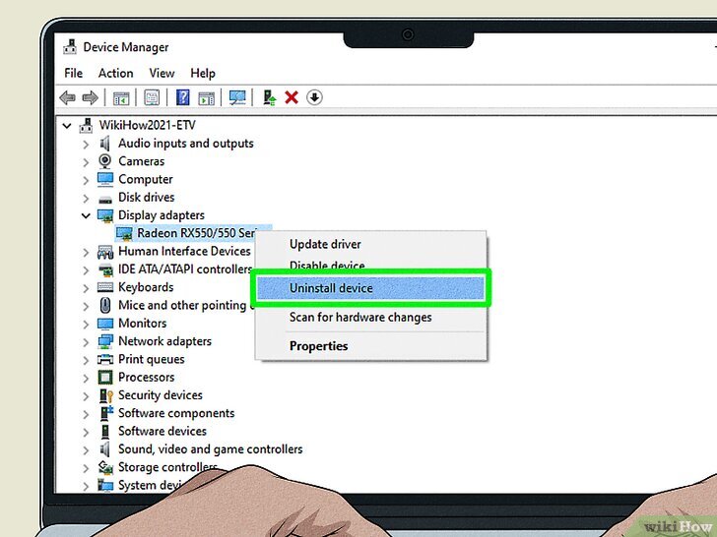Select the Software components label

[x=176, y=413]
